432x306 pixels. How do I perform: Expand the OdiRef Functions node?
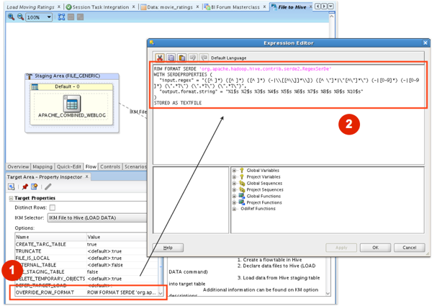[234, 209]
